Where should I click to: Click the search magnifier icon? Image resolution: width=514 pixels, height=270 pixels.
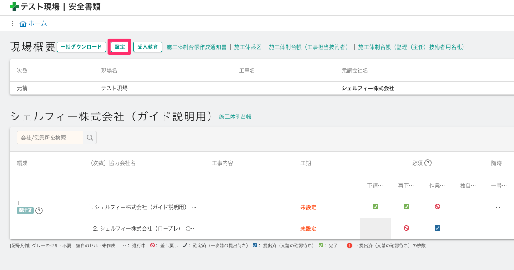point(90,138)
